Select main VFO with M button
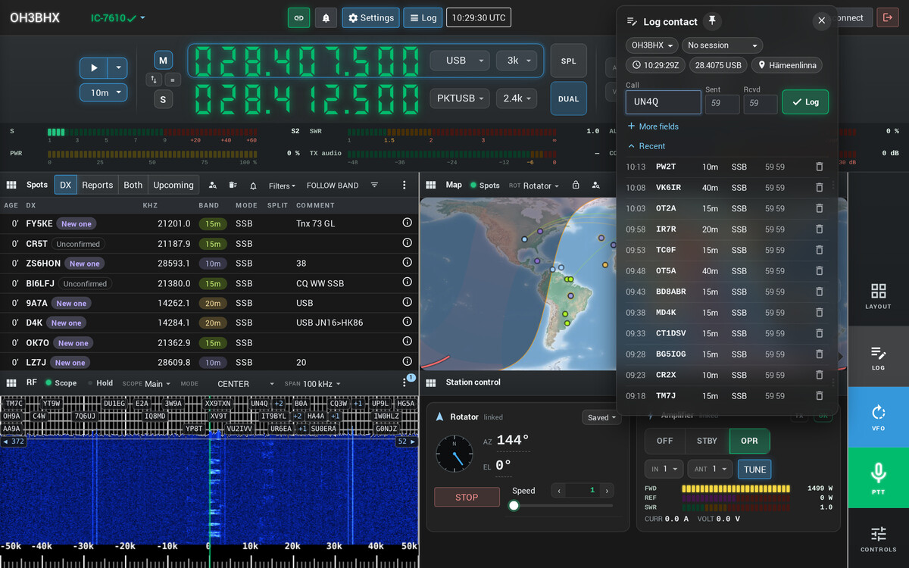The width and height of the screenshot is (909, 568). 163,60
